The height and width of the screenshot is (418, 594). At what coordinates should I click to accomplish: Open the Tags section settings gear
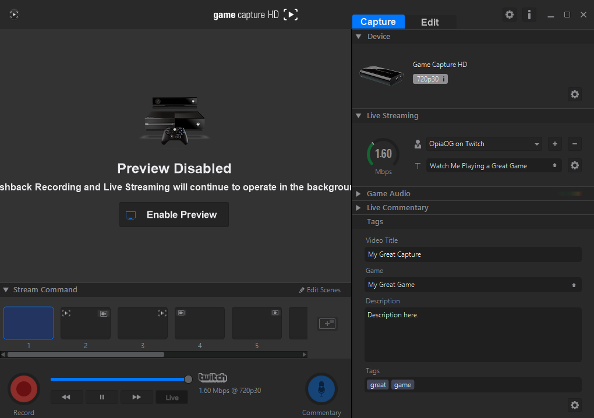pyautogui.click(x=575, y=405)
